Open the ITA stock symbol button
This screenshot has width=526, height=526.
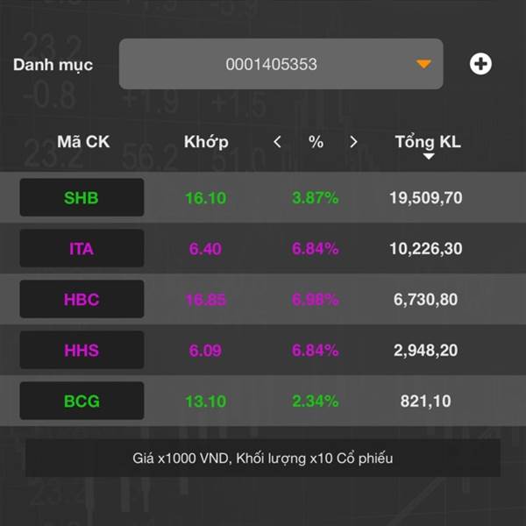pos(82,248)
